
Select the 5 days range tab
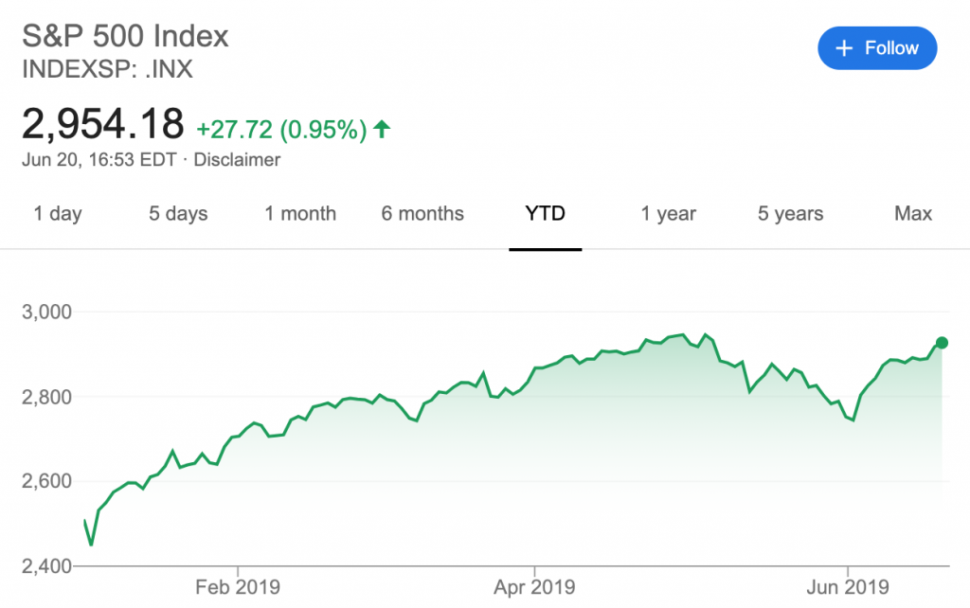[178, 213]
